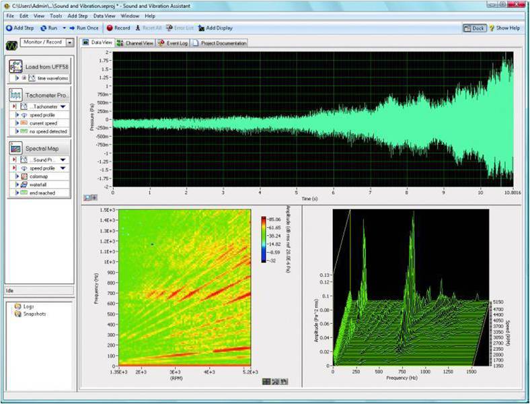Toggle the waterfall output under Spectral Map

point(24,184)
